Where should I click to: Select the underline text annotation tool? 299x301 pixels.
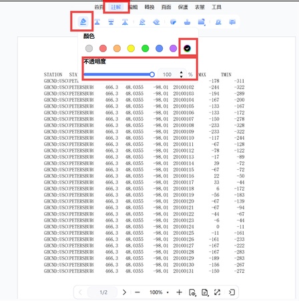point(97,22)
